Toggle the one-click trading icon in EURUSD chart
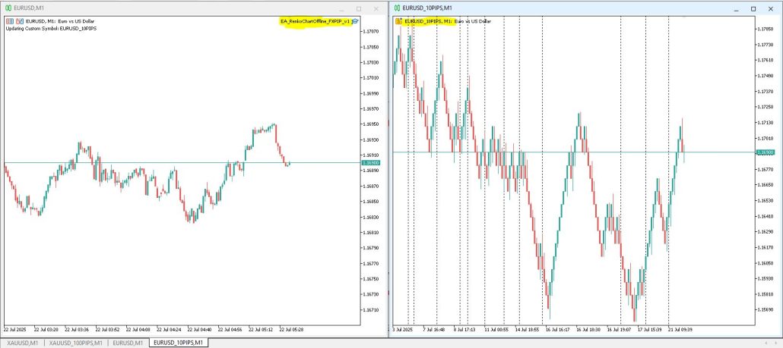This screenshot has height=348, width=783. [x=9, y=21]
